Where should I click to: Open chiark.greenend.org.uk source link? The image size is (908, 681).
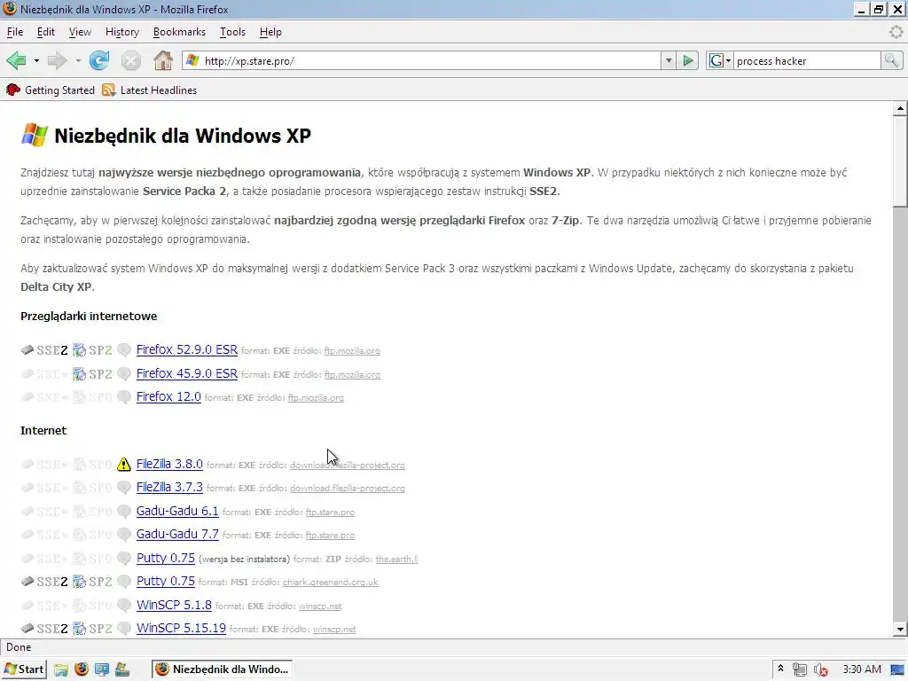[x=330, y=583]
